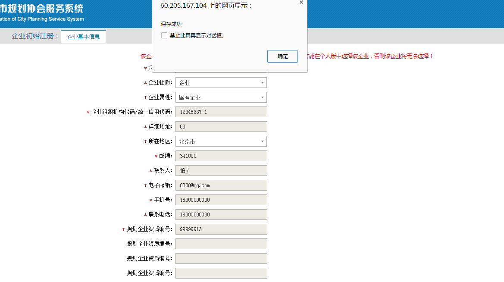Viewport: 504px width, 282px height.
Task: Expand the 企业属性 dropdown showing 国有企业
Action: pyautogui.click(x=221, y=97)
